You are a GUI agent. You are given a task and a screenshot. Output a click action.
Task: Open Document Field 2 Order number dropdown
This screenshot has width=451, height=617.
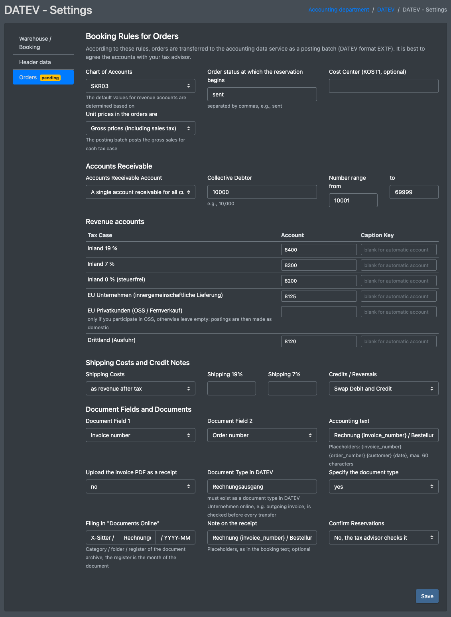point(262,435)
